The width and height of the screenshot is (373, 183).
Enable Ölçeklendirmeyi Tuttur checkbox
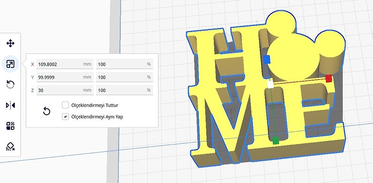65,105
